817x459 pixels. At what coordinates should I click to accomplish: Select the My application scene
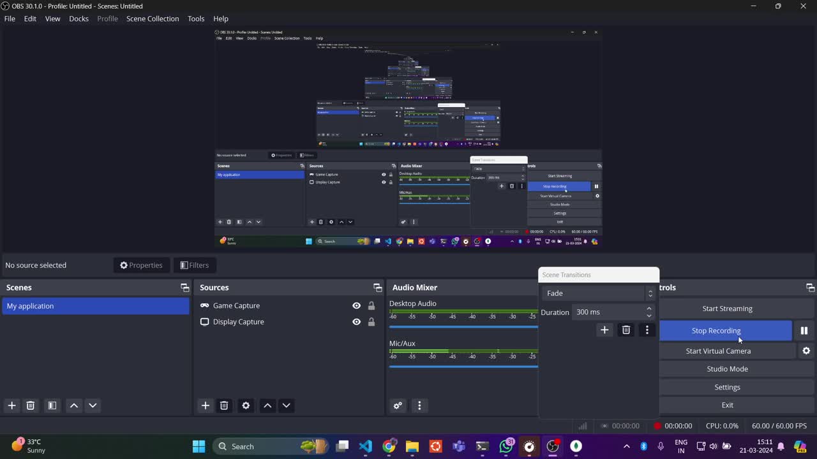(x=96, y=306)
